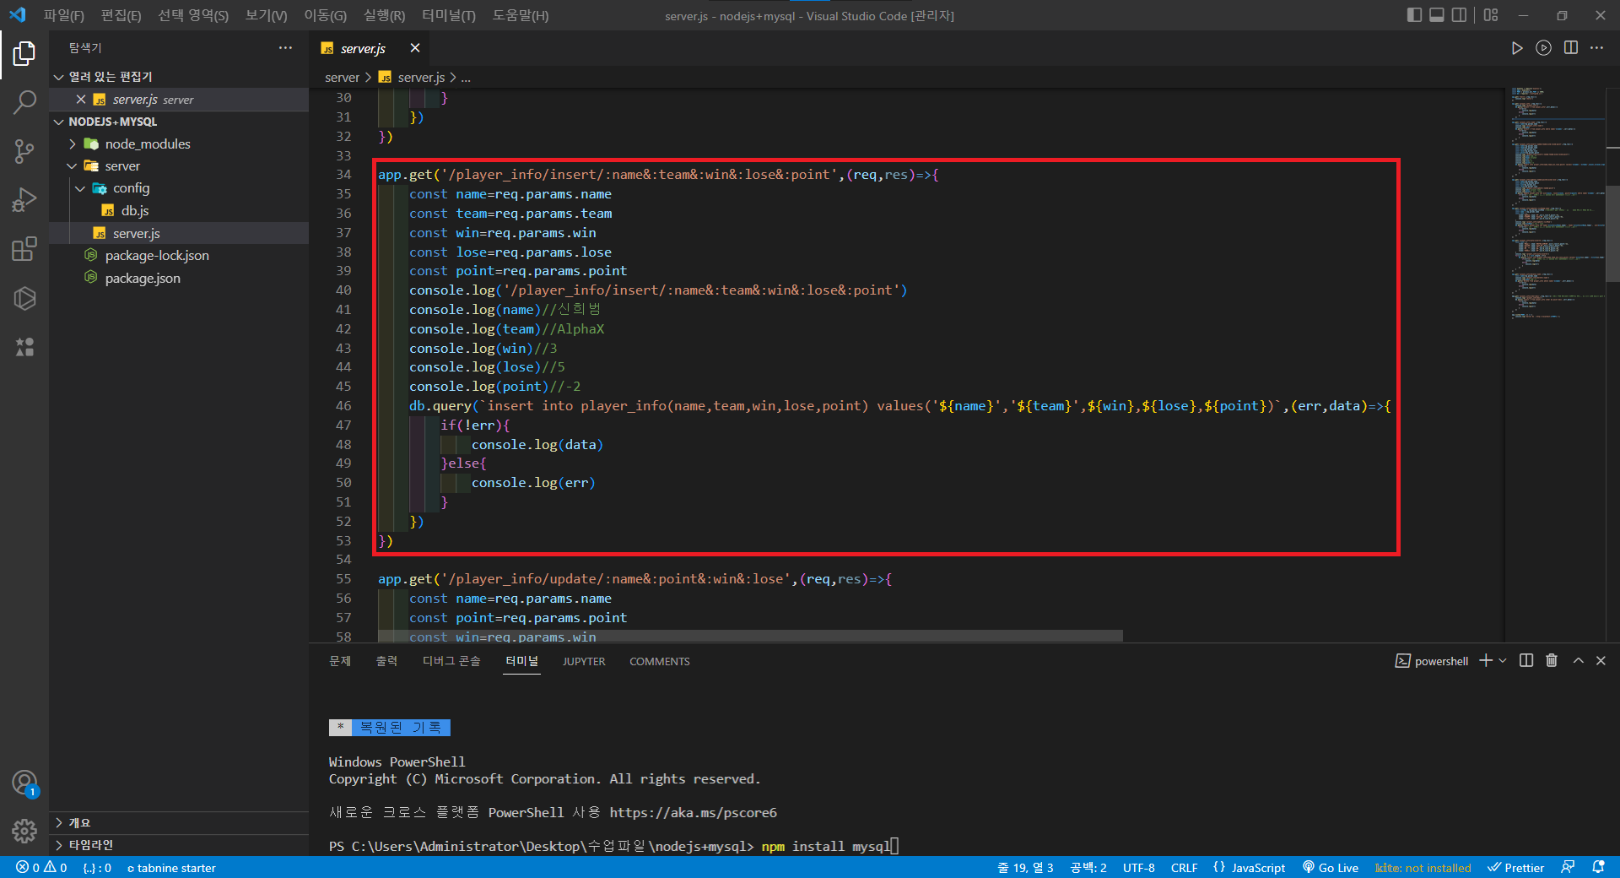The image size is (1620, 878).
Task: Click the server breadcrumb folder
Action: [342, 78]
